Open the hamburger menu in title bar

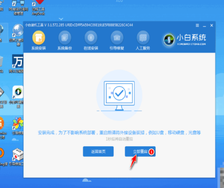[197, 25]
